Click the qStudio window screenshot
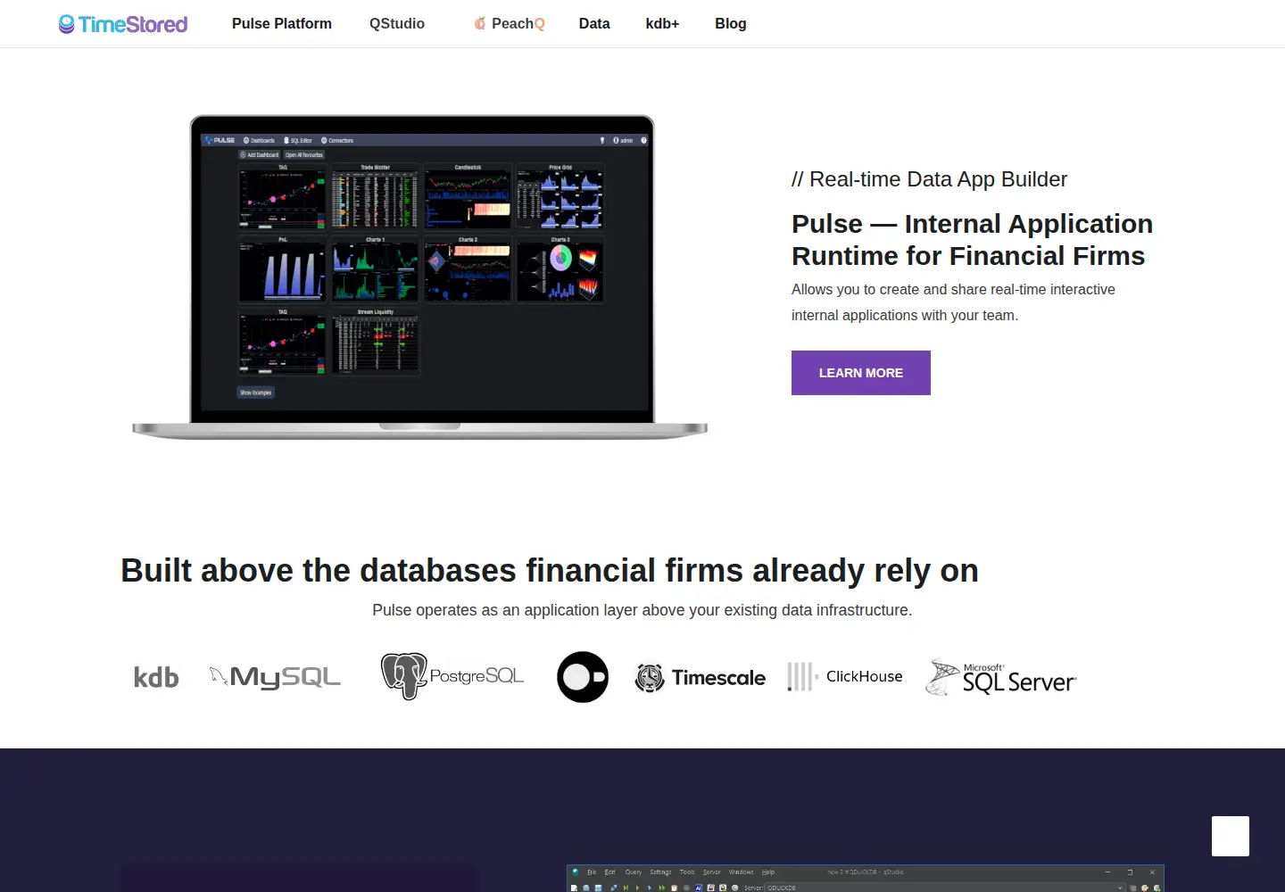 coord(866,879)
